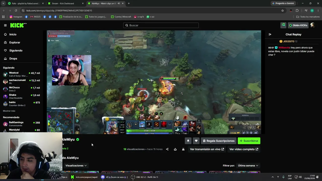Viewport: 322px width, 181px height.
Task: Open Ver transmisión en vivo link
Action: point(207,149)
